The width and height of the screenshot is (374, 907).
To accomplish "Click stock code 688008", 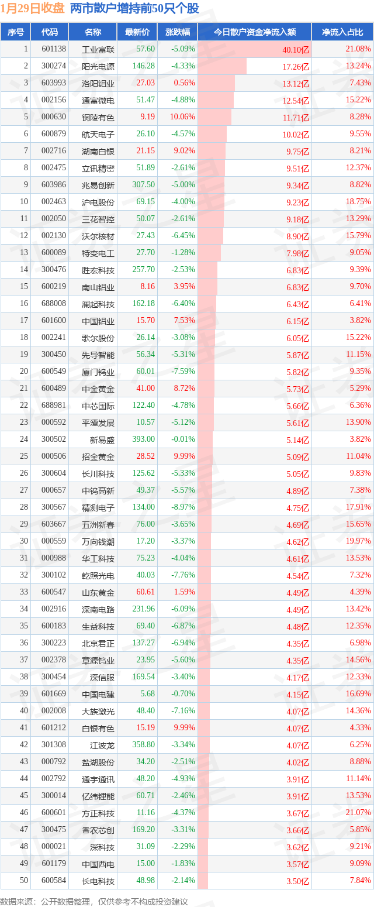I will (x=54, y=304).
